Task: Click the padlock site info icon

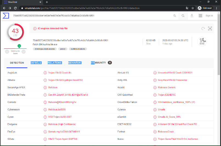Action: [22, 8]
